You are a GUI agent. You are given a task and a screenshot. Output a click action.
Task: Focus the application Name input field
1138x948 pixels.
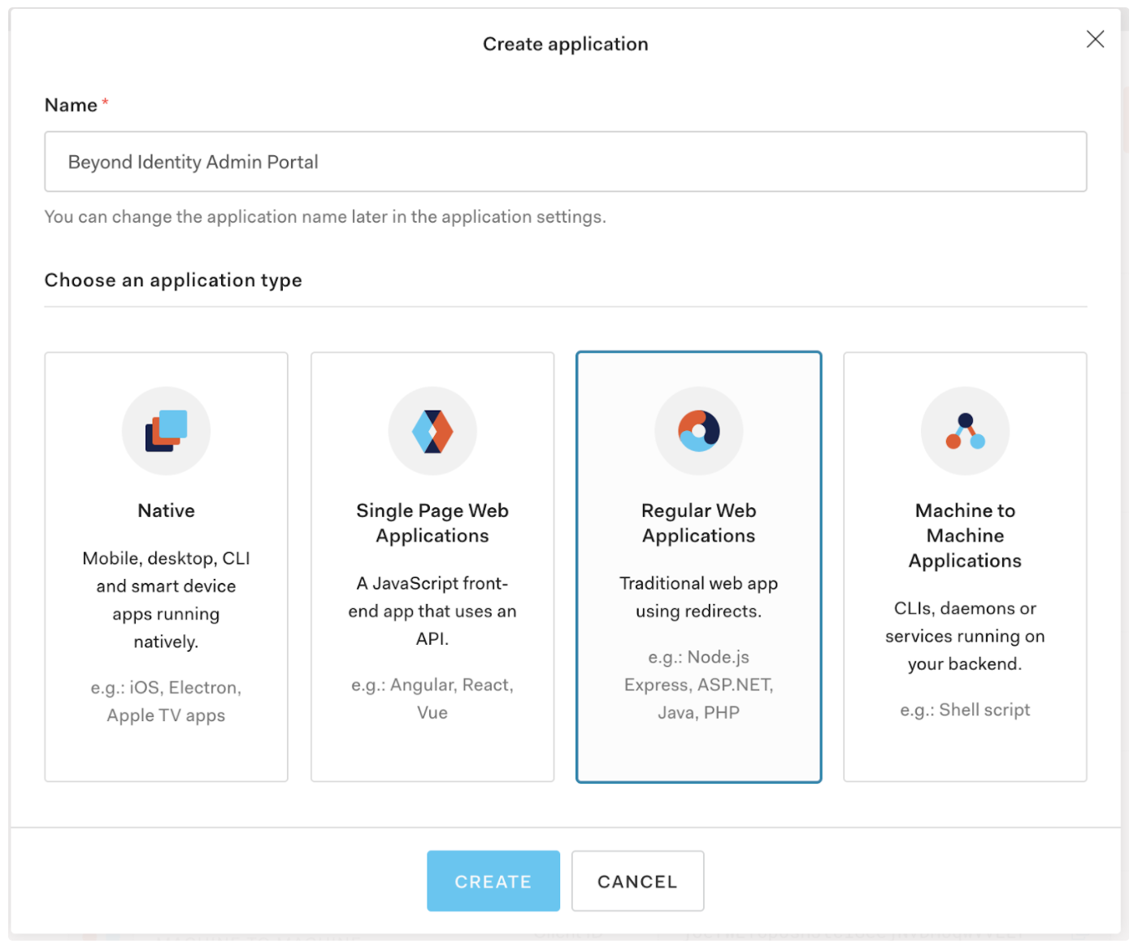pyautogui.click(x=566, y=162)
